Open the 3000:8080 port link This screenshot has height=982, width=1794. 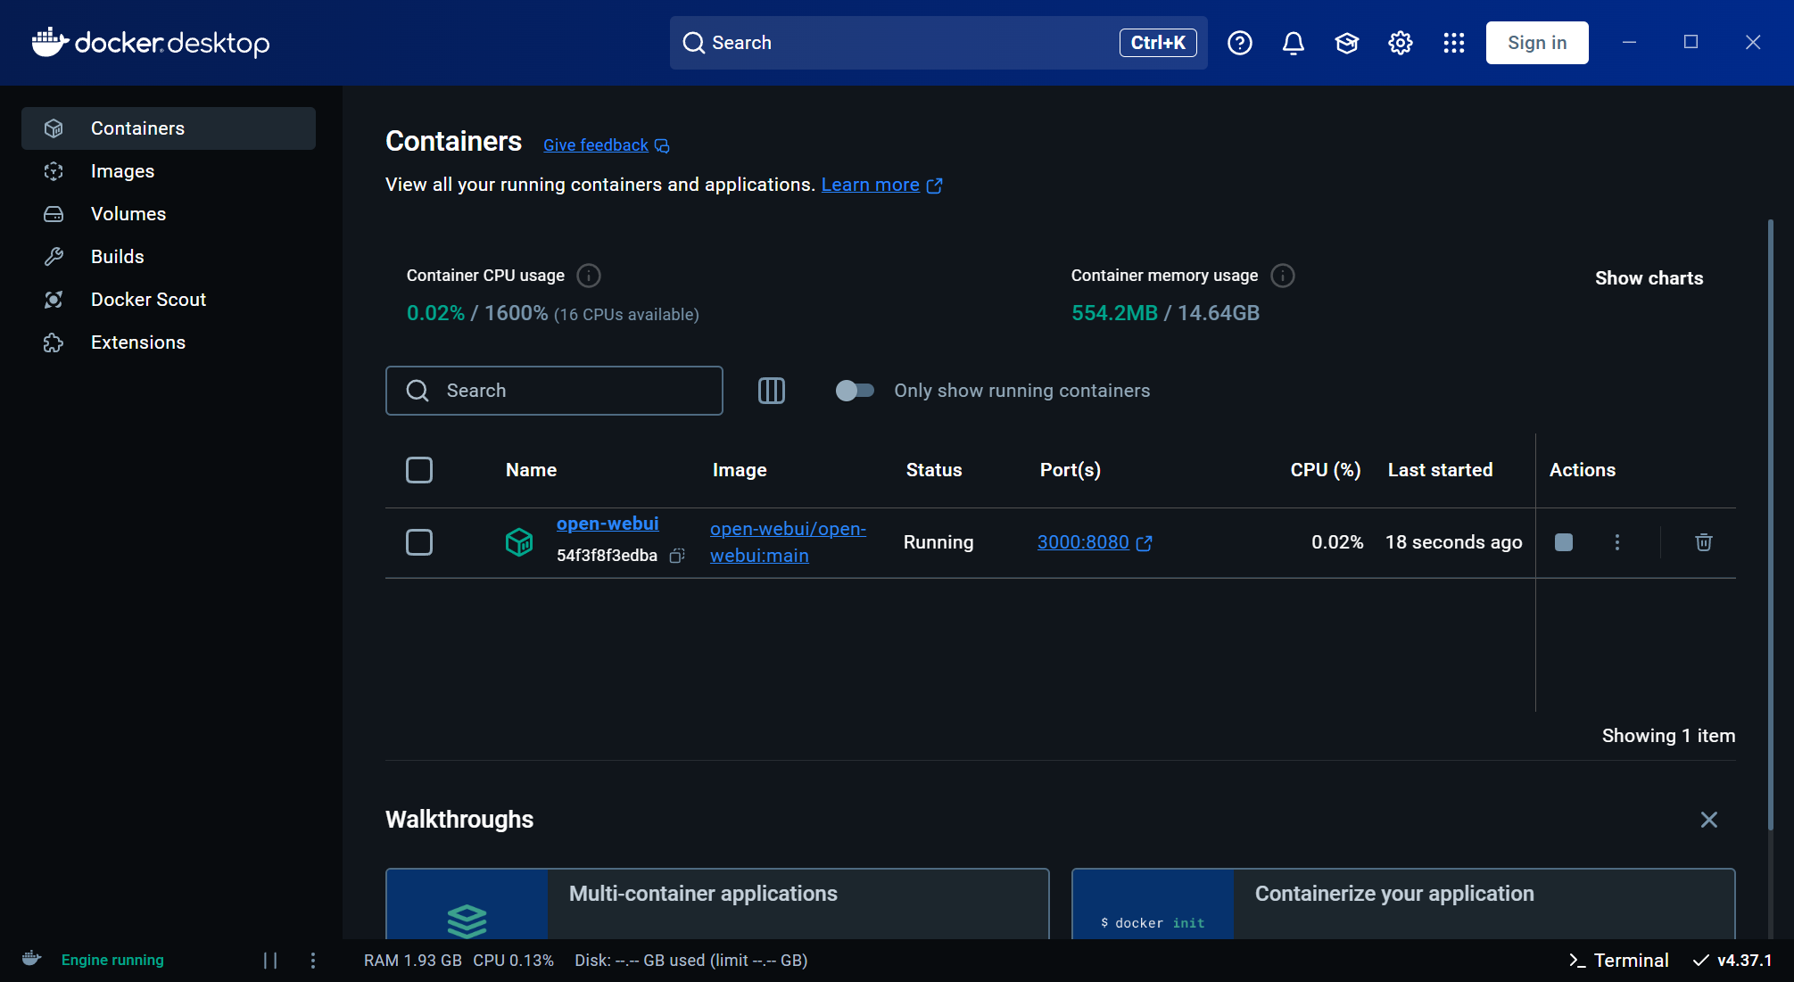point(1083,541)
